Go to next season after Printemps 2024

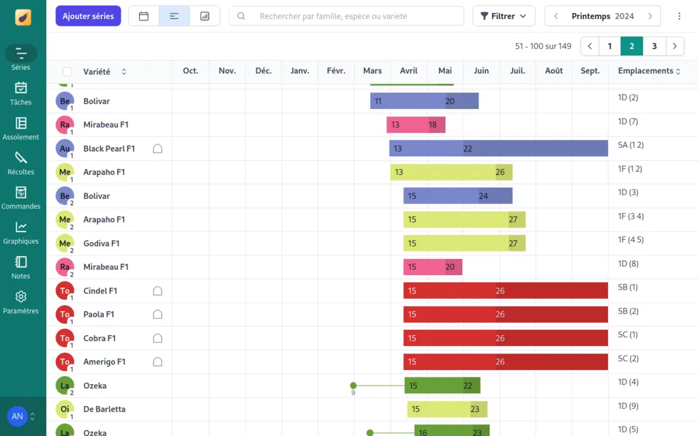tap(650, 16)
